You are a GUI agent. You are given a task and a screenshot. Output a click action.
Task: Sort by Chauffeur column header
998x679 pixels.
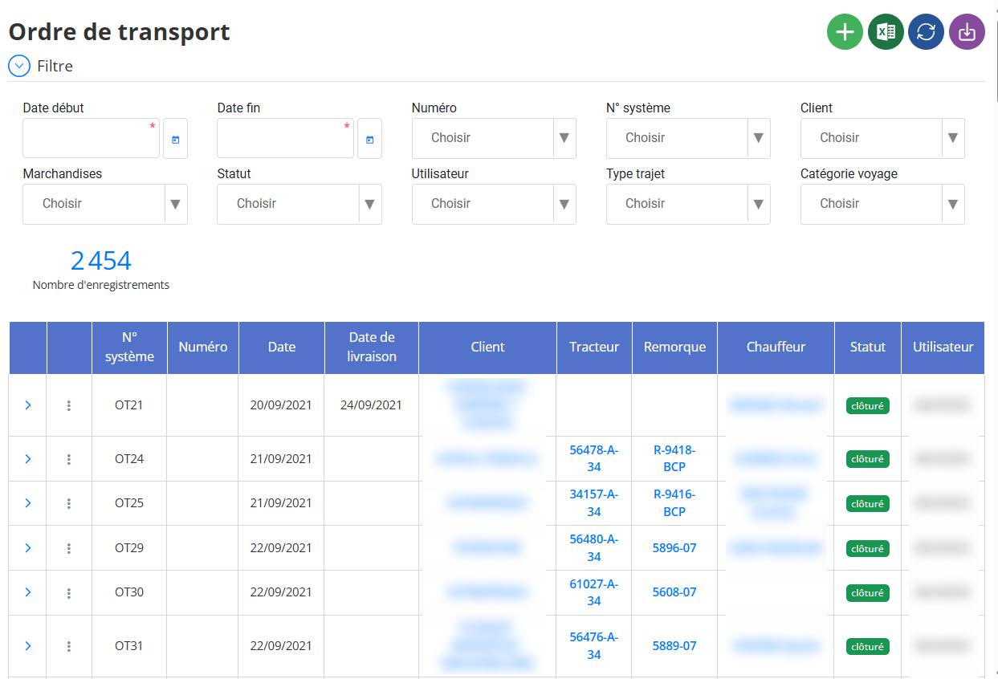pos(776,348)
